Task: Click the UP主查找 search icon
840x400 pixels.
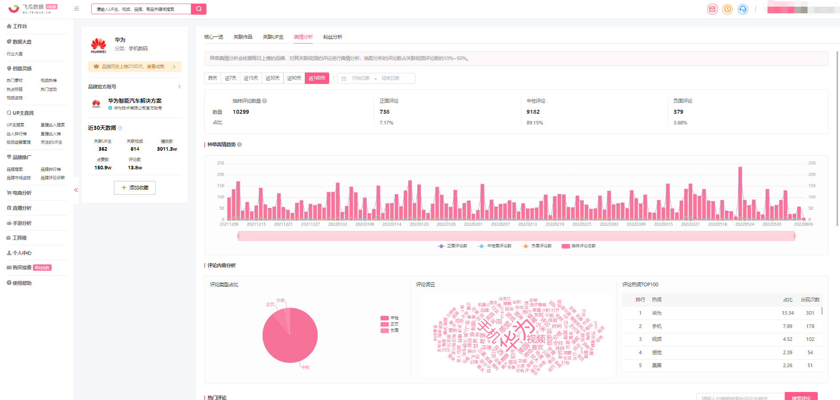Action: point(9,113)
